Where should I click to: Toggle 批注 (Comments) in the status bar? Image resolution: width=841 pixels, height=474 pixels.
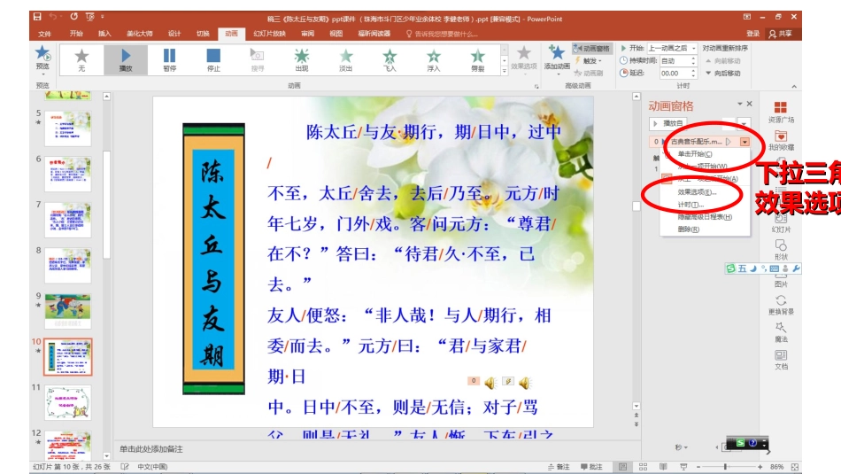[x=591, y=467]
